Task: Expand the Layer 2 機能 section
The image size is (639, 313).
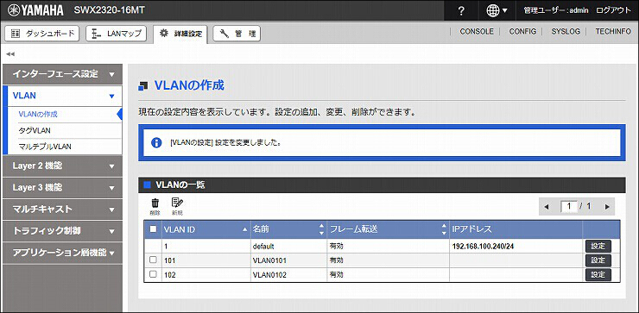Action: pos(62,166)
